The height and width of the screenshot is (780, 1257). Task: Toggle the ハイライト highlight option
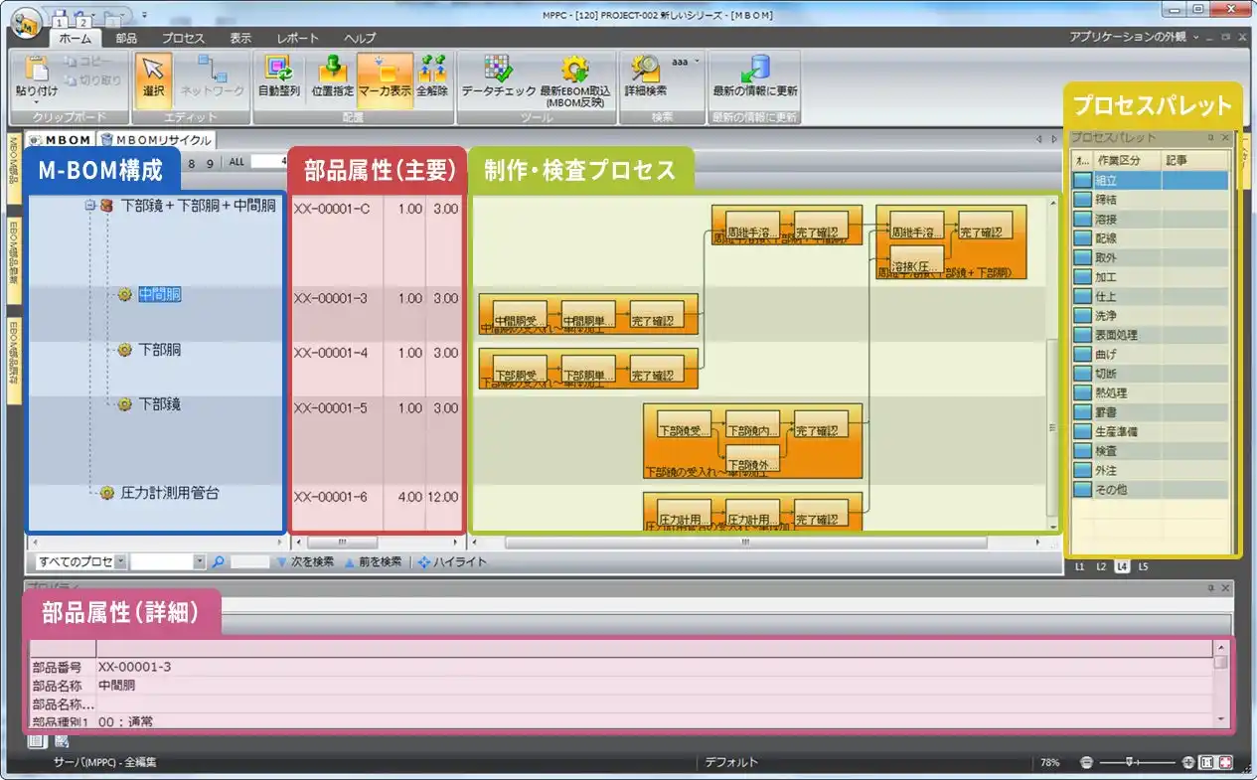click(452, 562)
